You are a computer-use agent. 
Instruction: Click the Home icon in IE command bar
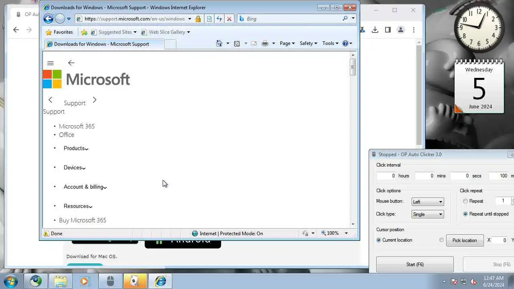click(x=219, y=43)
